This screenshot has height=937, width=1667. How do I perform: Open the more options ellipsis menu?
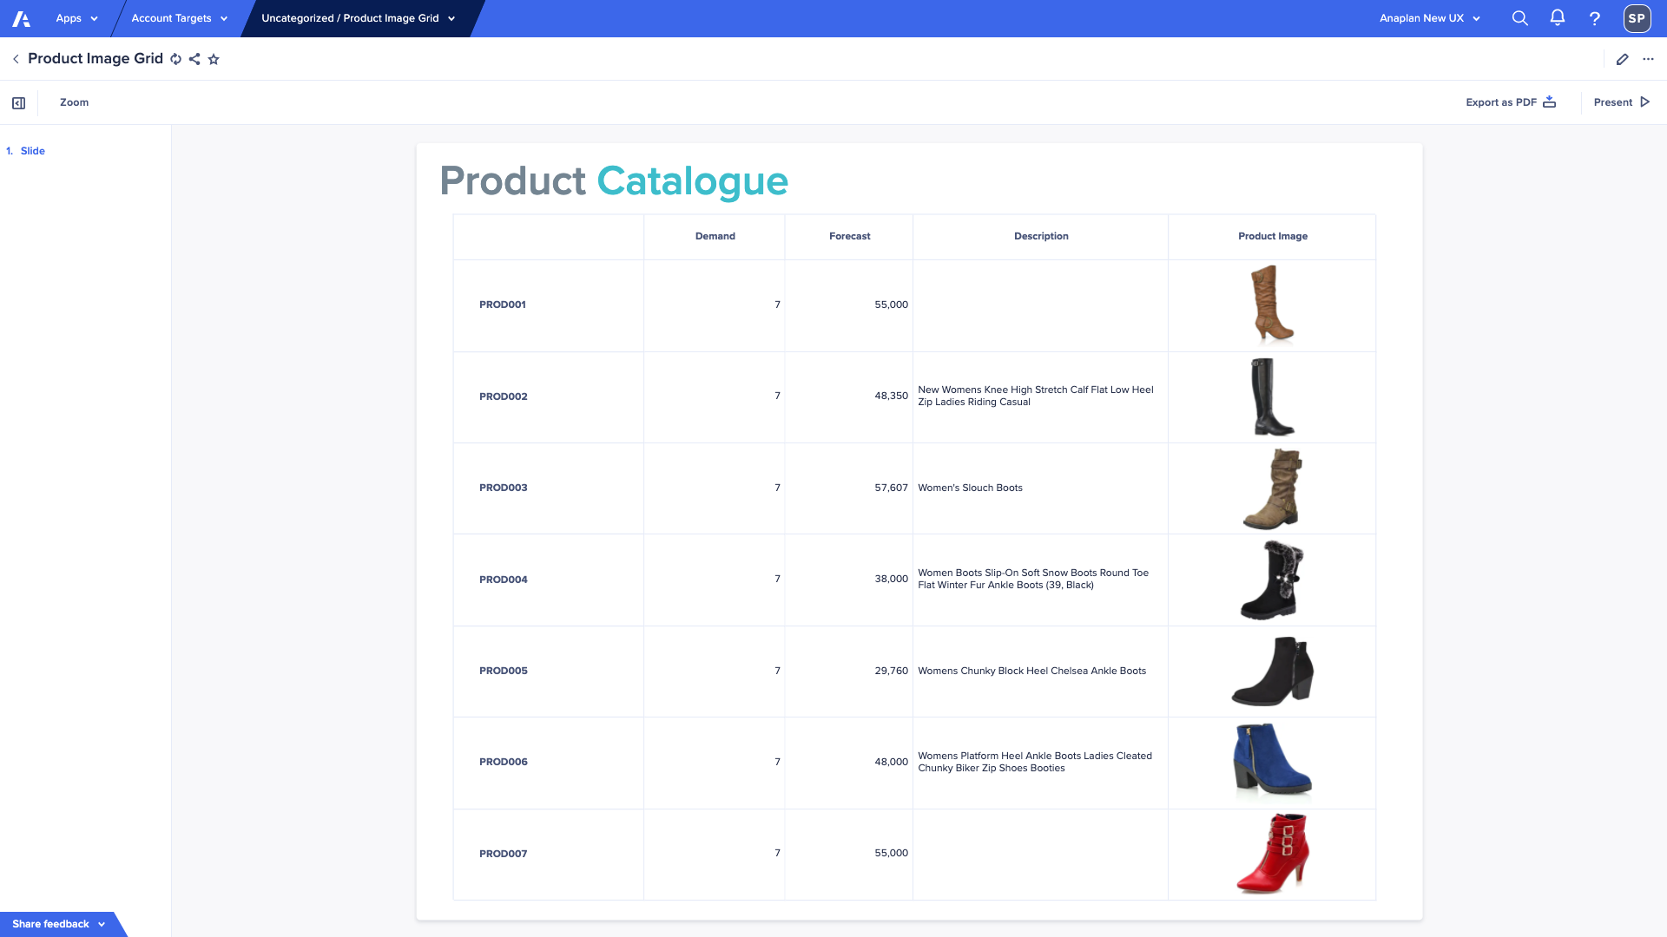1649,59
